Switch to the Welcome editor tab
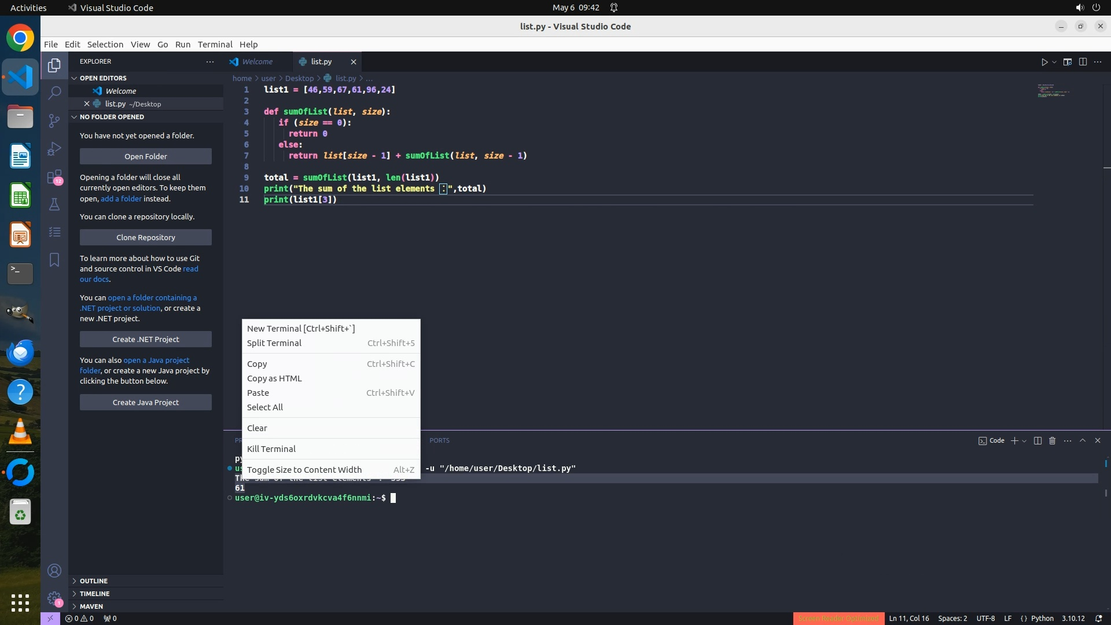The height and width of the screenshot is (625, 1111). 257,61
